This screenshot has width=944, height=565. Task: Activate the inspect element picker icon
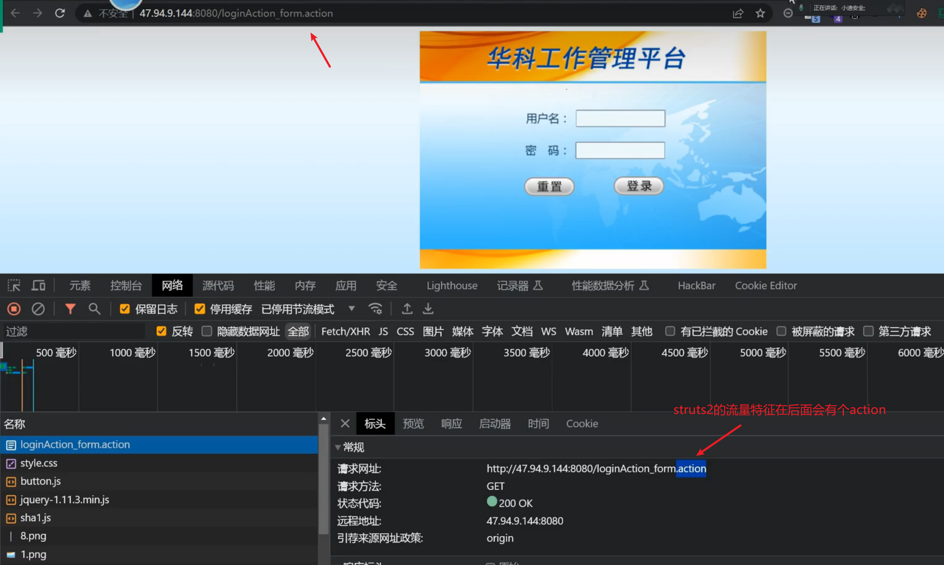click(x=14, y=285)
